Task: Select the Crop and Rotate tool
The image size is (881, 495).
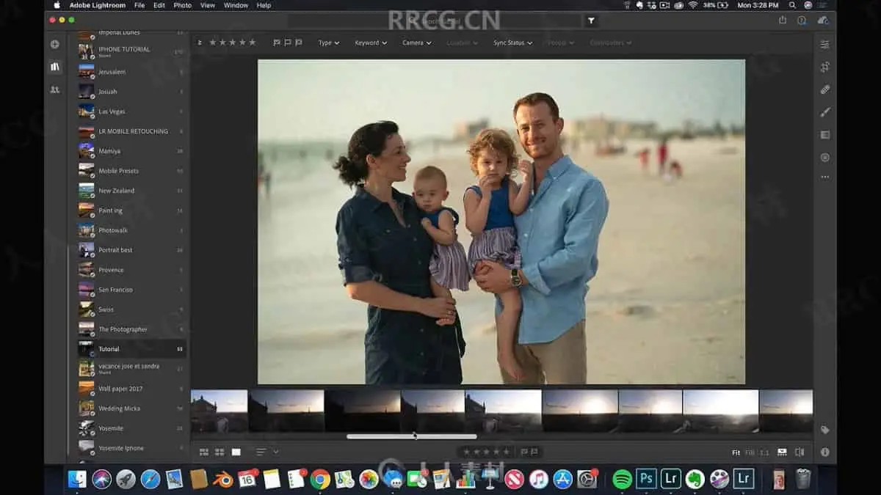Action: tap(824, 67)
